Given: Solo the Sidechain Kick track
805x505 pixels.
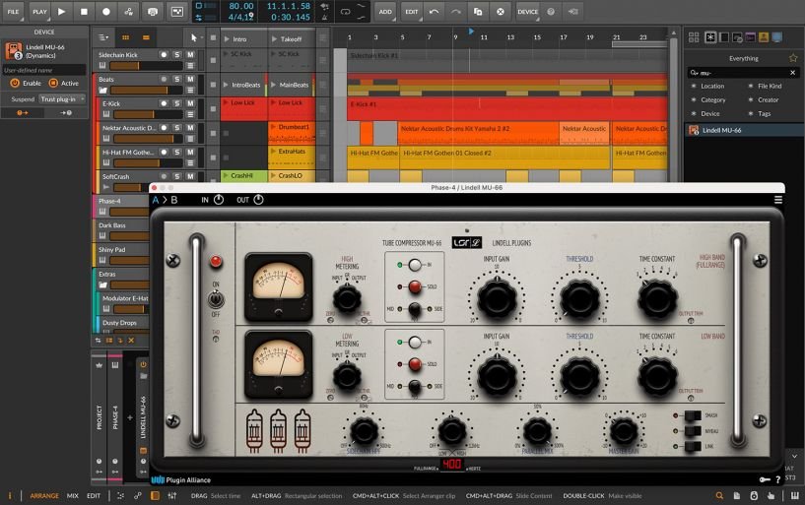Looking at the screenshot, I should 176,54.
